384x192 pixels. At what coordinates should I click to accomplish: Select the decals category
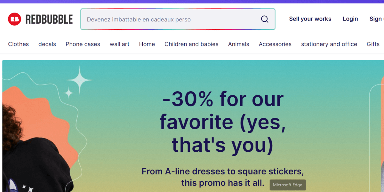coord(47,44)
